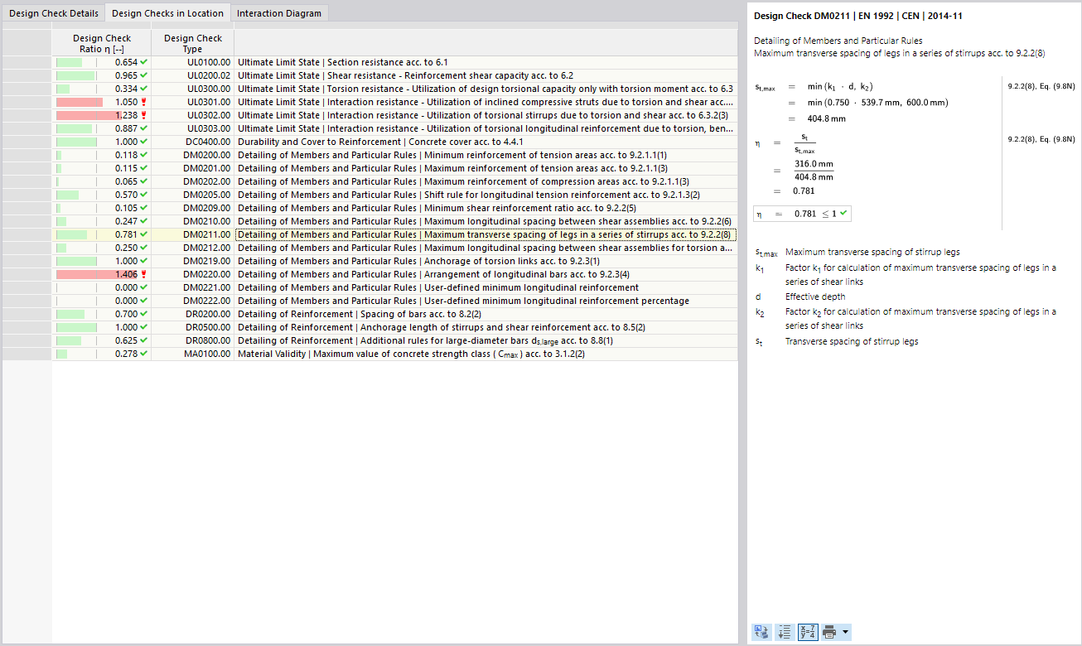
Task: Click Design Check DM0211 heading
Action: (x=858, y=16)
